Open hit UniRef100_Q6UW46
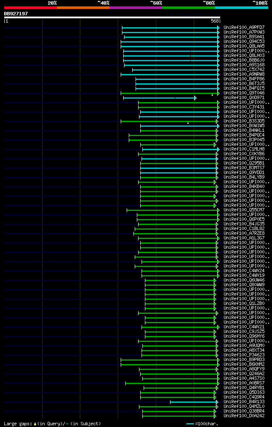272x427 pixels. [x=244, y=280]
